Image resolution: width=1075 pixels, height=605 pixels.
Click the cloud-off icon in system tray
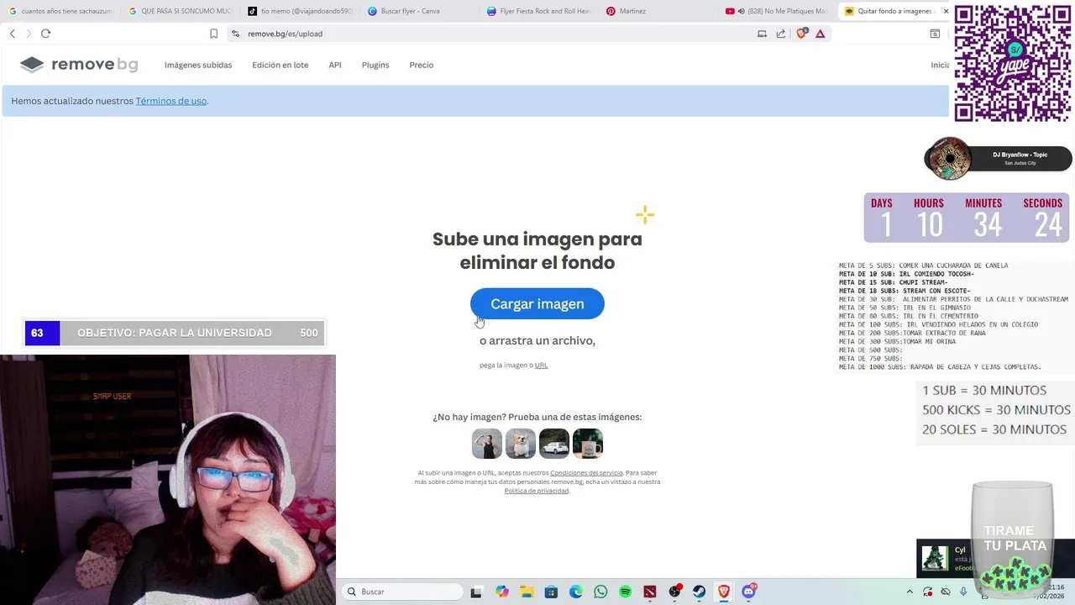(x=946, y=592)
